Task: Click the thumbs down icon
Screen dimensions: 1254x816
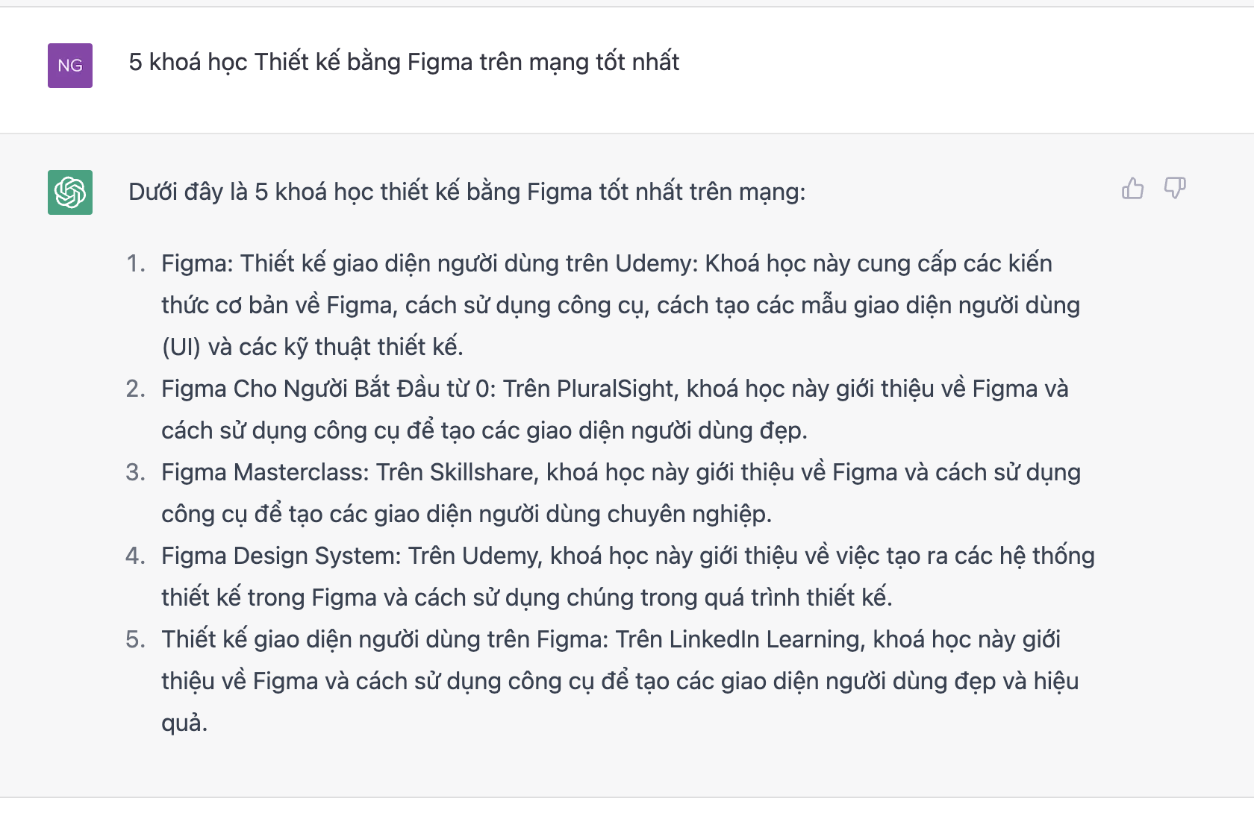Action: pyautogui.click(x=1175, y=189)
